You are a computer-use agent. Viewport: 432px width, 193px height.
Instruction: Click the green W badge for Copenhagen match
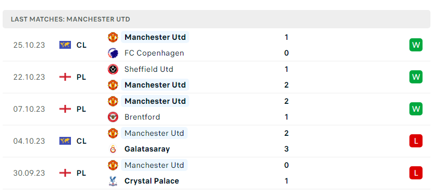[416, 45]
